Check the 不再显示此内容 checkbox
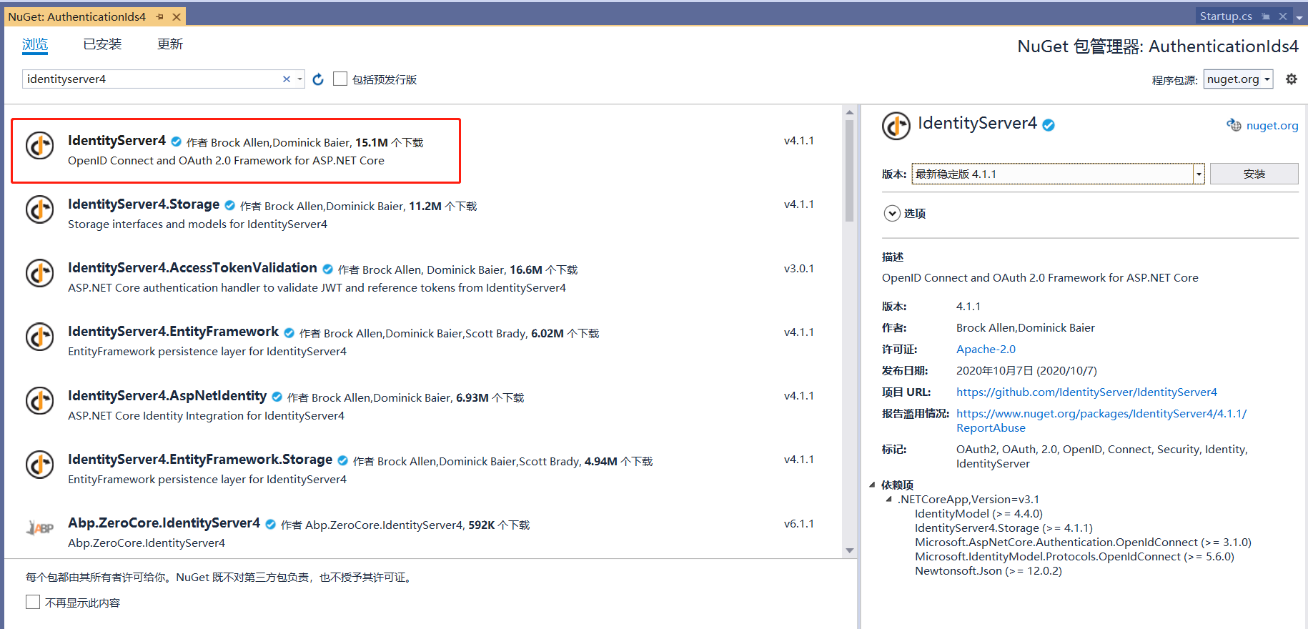The height and width of the screenshot is (629, 1308). coord(33,602)
